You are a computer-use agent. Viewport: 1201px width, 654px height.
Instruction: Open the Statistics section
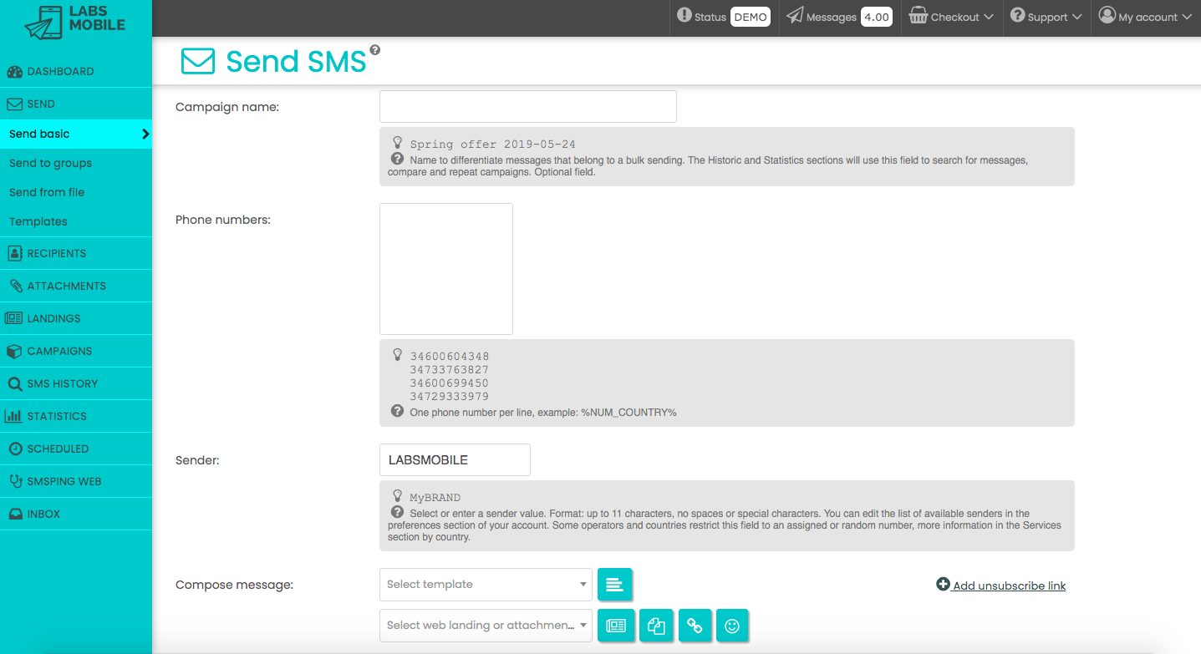pos(76,416)
